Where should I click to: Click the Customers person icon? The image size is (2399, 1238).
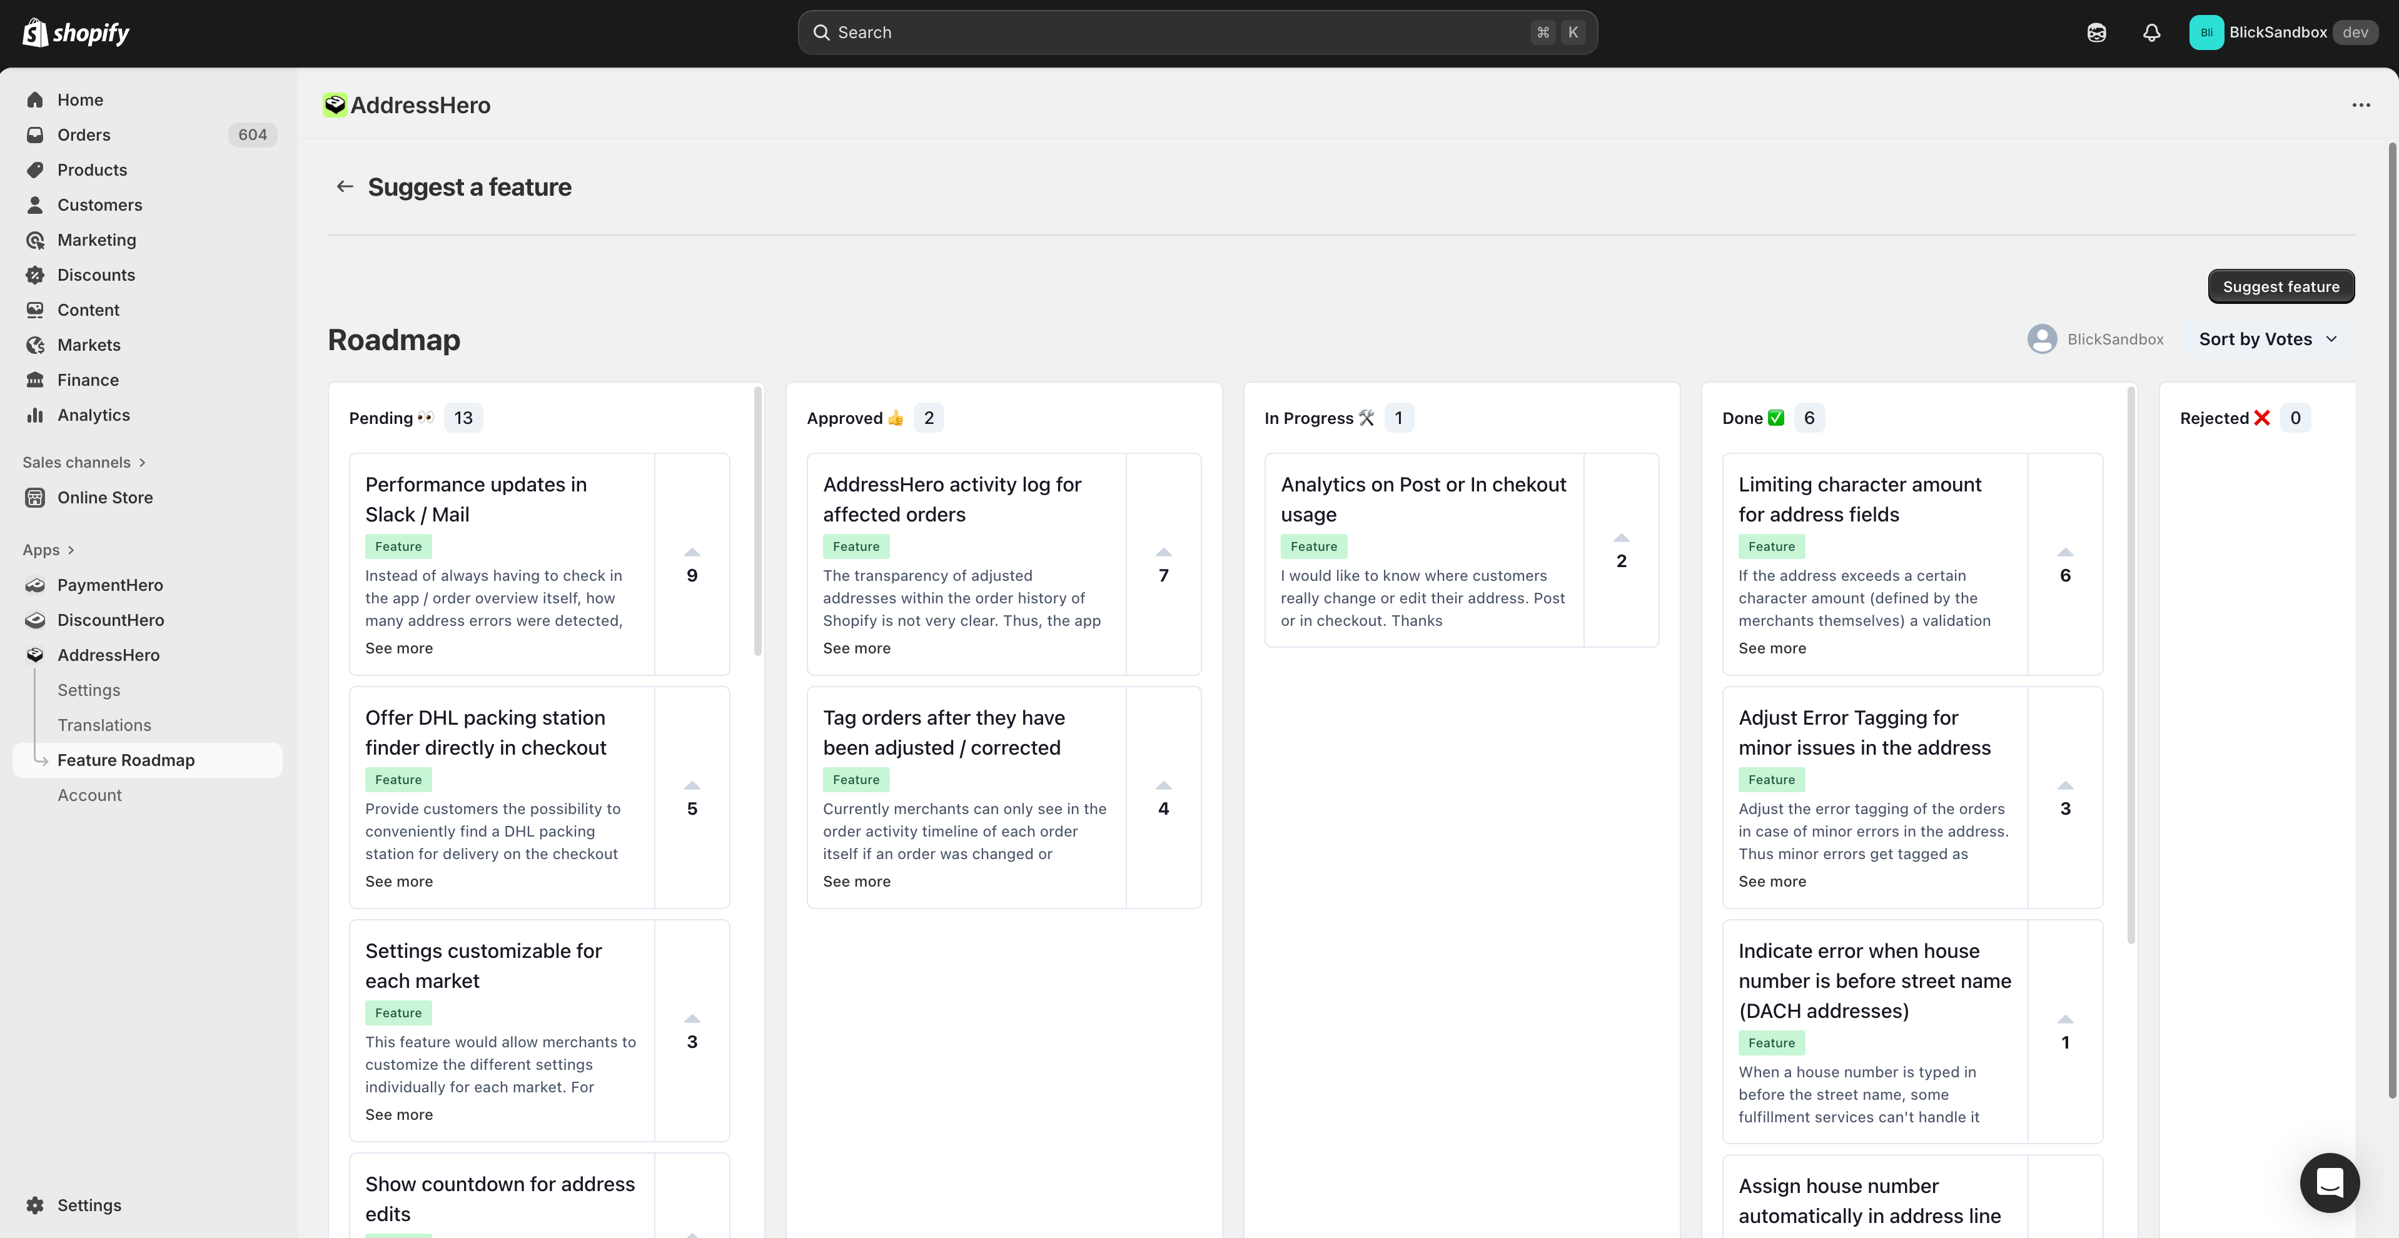click(x=36, y=205)
